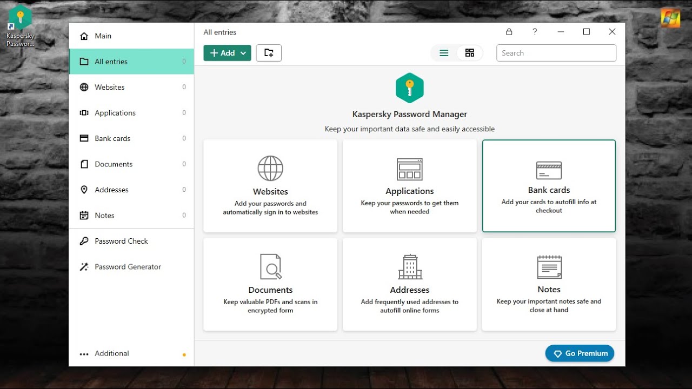Click the Notes card title text
Viewport: 692px width, 389px height.
[x=549, y=290]
